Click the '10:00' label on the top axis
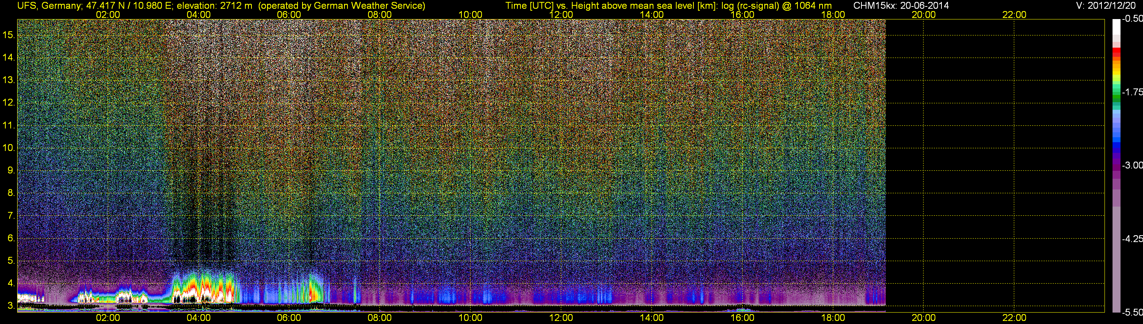1143x324 pixels. pyautogui.click(x=470, y=14)
